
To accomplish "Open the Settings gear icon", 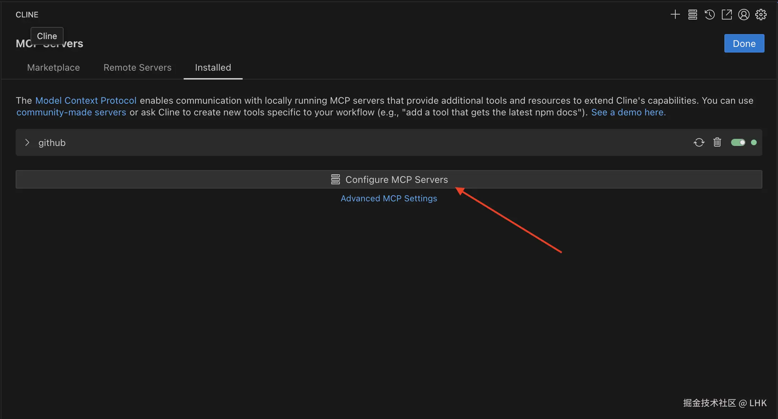I will pos(761,15).
